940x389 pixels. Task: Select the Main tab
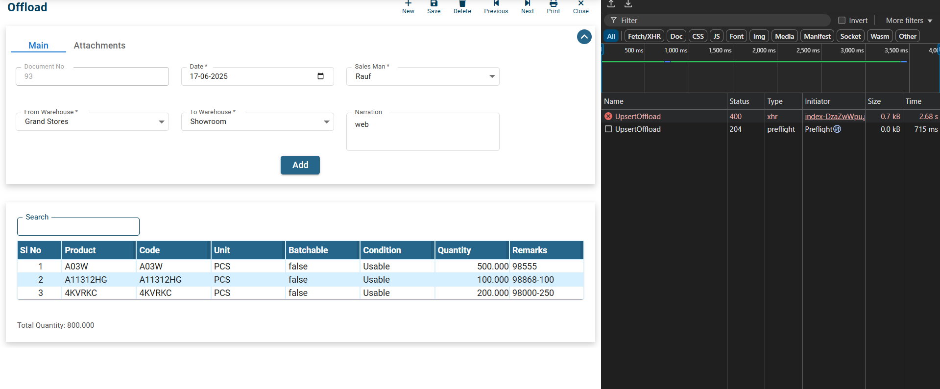[x=38, y=46]
